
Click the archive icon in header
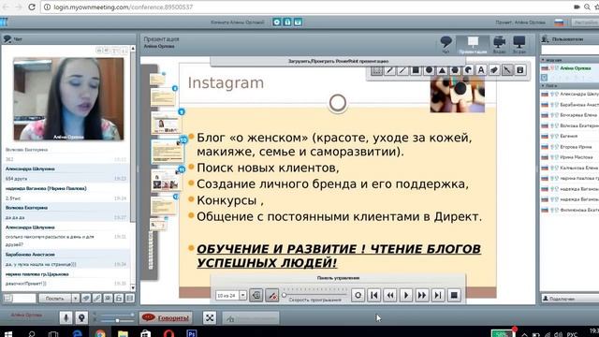coord(298,22)
